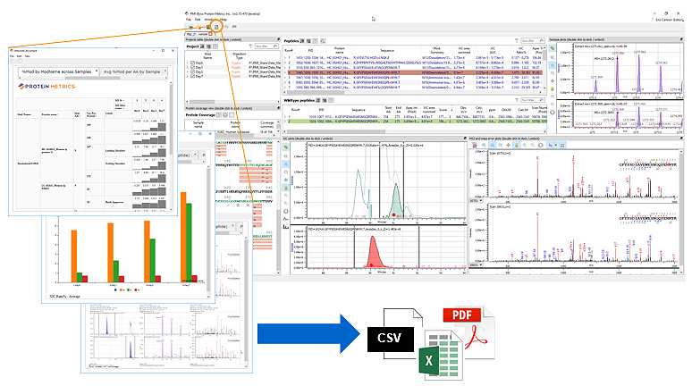Open the Help menu in main window
The width and height of the screenshot is (692, 386).
[224, 20]
